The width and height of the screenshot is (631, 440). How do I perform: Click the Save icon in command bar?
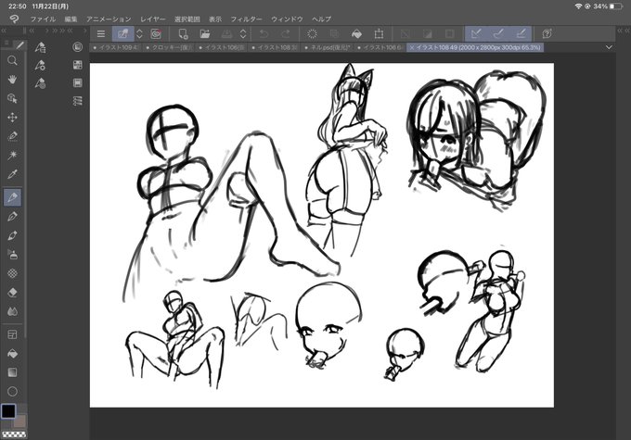pyautogui.click(x=226, y=33)
